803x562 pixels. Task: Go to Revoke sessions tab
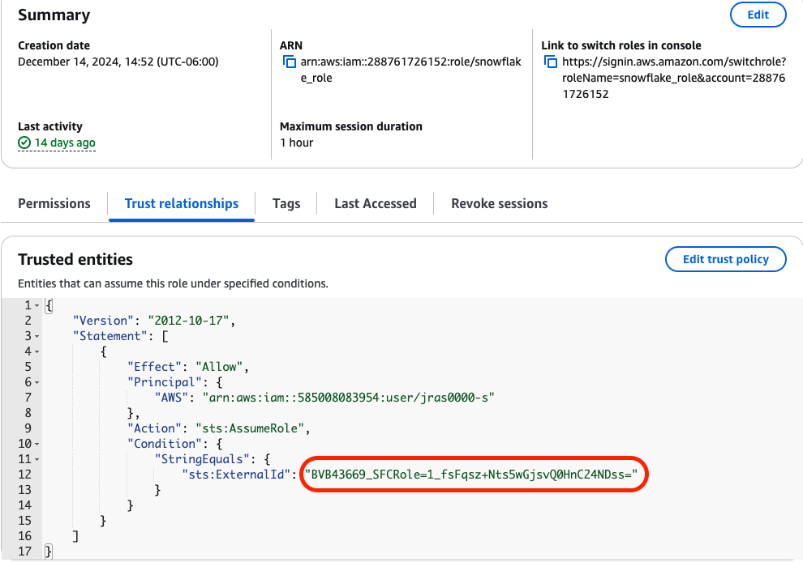point(500,203)
